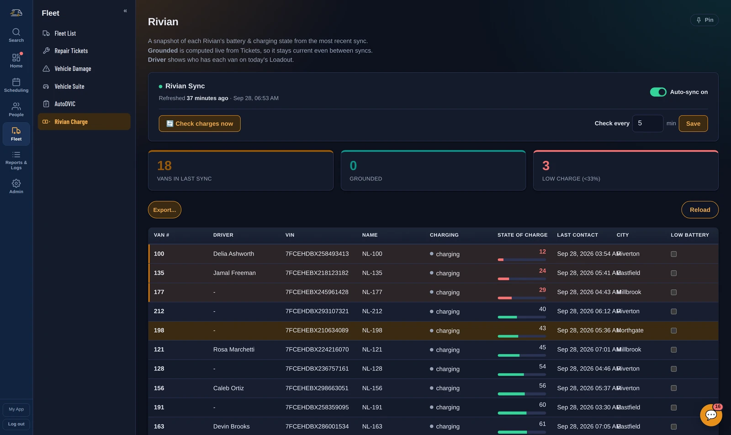
Task: Click the Vans in Last Sync card
Action: (x=241, y=170)
